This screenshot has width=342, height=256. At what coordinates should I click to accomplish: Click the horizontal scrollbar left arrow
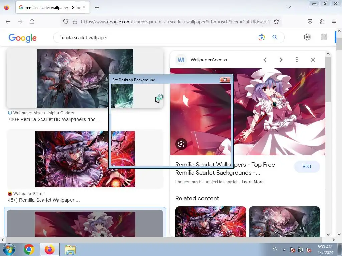click(2, 240)
